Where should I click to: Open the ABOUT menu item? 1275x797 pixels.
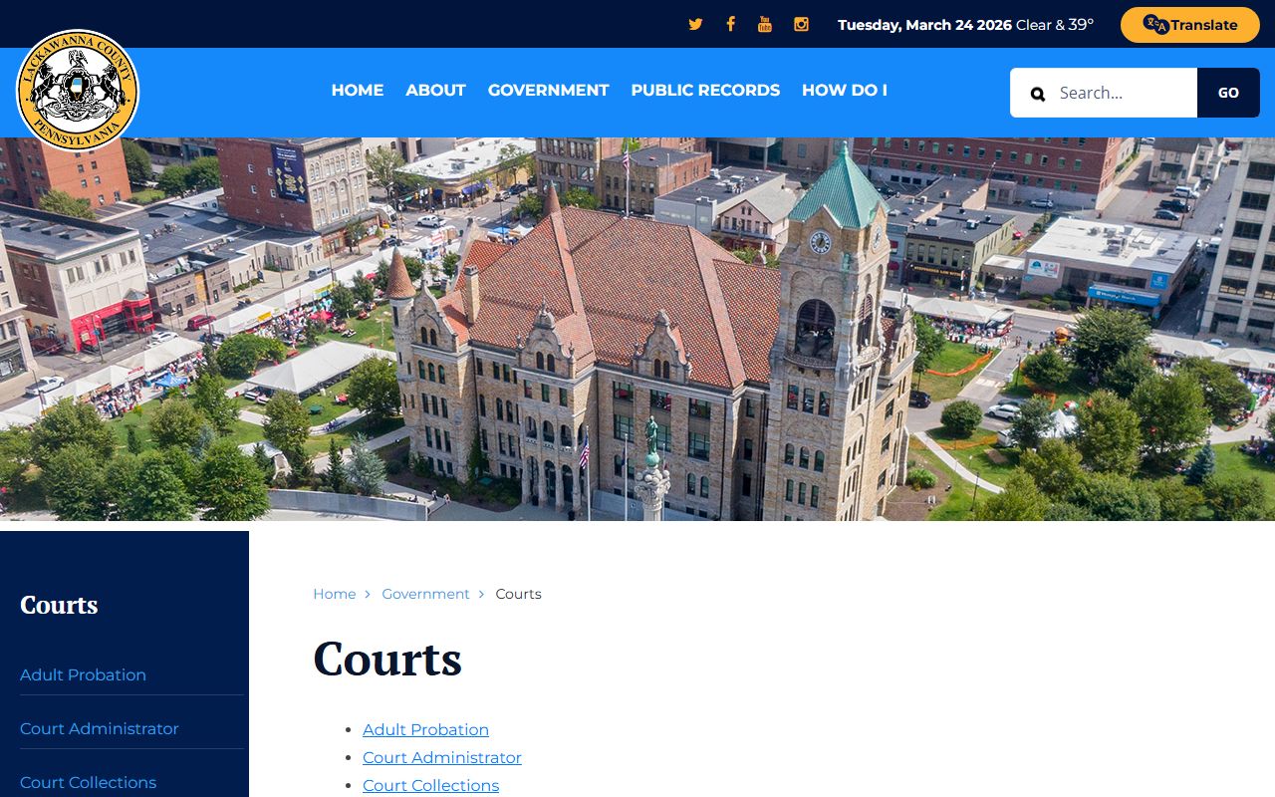[x=435, y=90]
